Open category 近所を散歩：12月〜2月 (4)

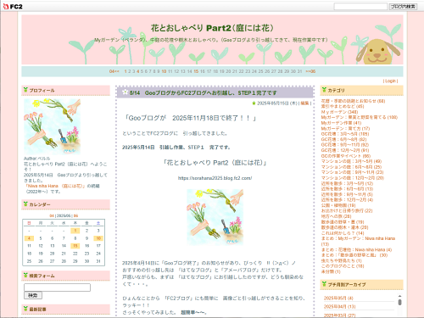(x=347, y=200)
